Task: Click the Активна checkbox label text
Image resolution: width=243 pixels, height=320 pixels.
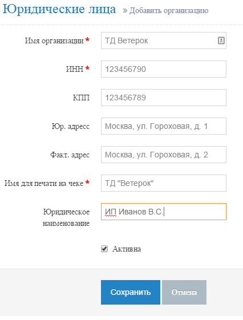Action: [x=127, y=249]
